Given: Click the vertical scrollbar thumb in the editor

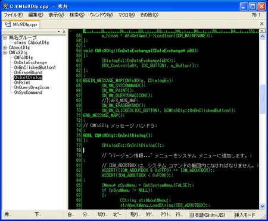Looking at the screenshot, I should tap(262, 99).
